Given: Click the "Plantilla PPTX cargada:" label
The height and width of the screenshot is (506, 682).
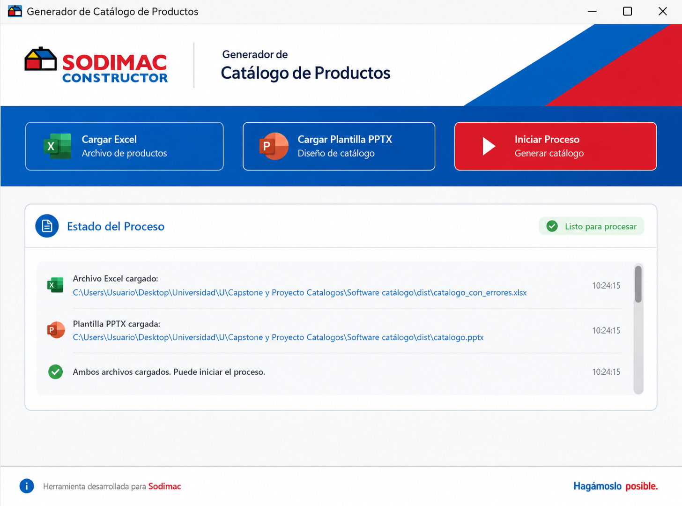Looking at the screenshot, I should click(x=117, y=324).
